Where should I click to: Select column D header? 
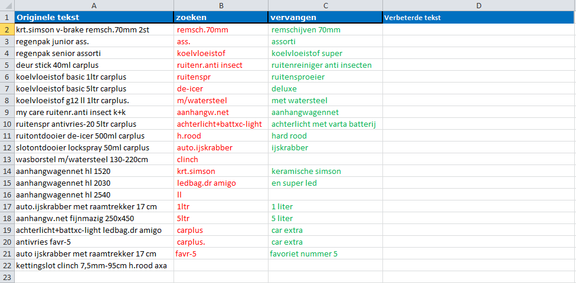tap(479, 5)
